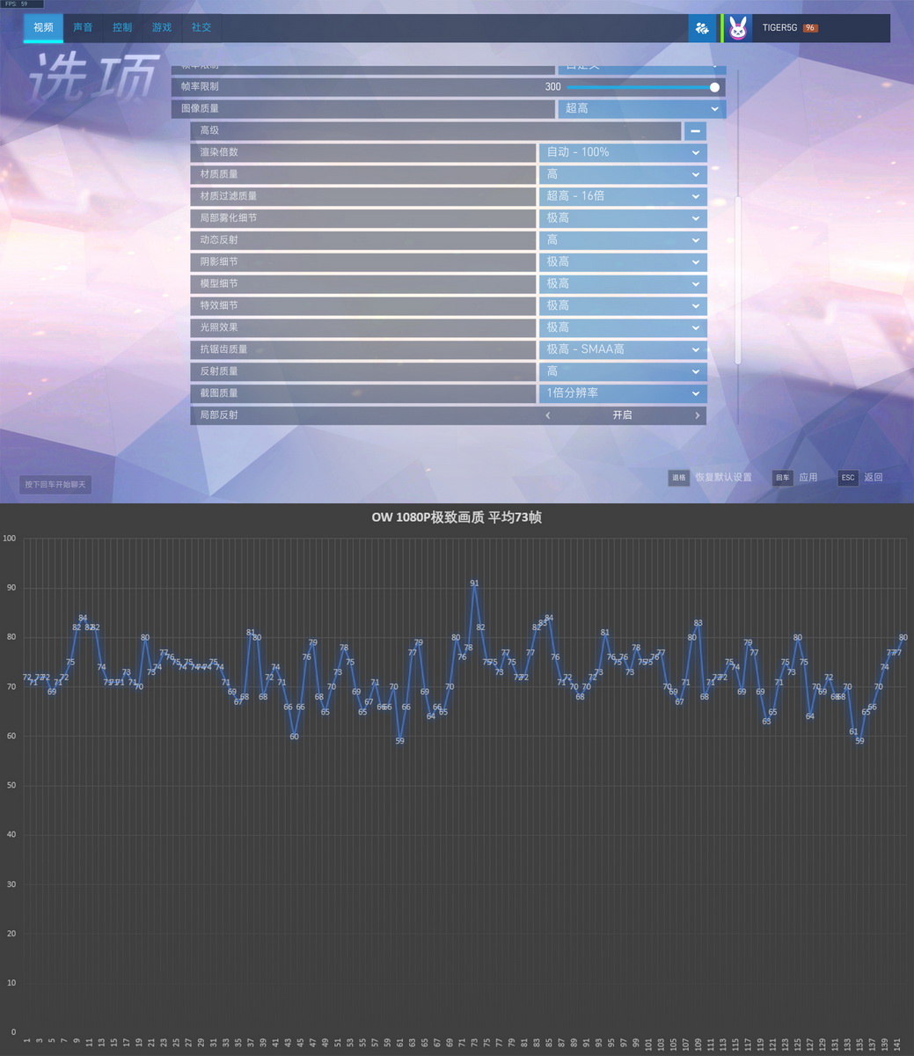Click the 局部反射 value 开启
Image resolution: width=914 pixels, height=1056 pixels.
click(x=623, y=415)
